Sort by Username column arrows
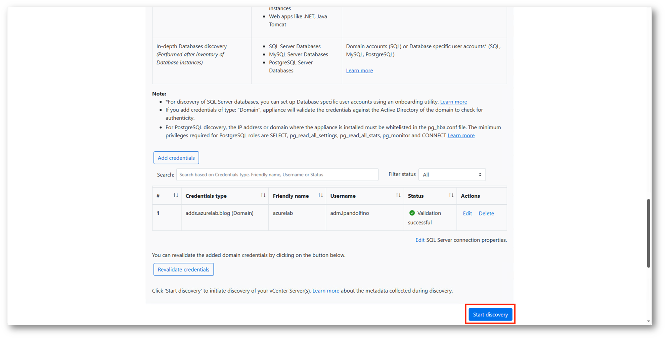This screenshot has height=339, width=666. 398,196
